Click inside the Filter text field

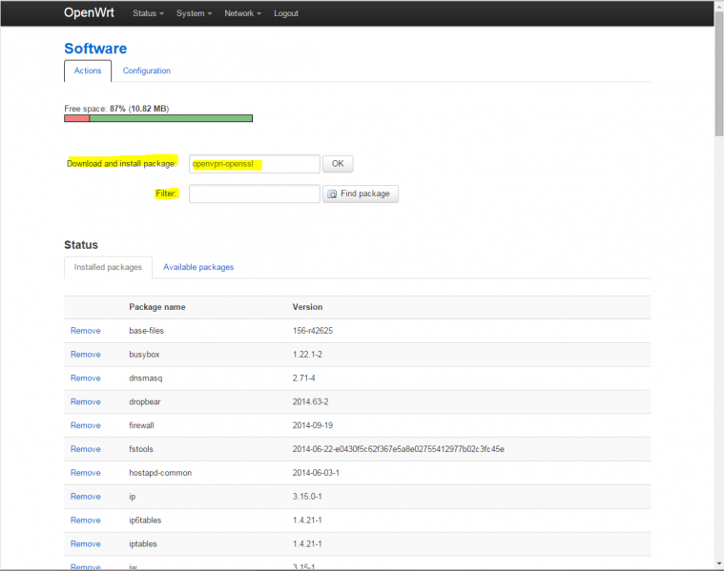pyautogui.click(x=254, y=194)
